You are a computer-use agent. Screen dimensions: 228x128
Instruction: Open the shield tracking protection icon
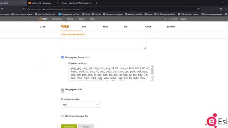[25, 9]
